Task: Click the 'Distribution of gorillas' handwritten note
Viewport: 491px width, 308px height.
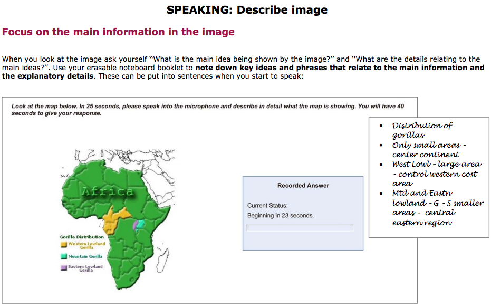Action: click(x=422, y=130)
